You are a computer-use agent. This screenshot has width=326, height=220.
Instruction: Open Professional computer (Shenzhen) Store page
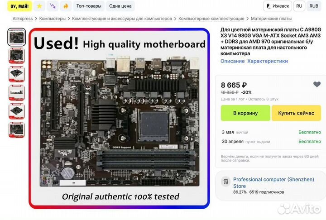tap(273, 182)
